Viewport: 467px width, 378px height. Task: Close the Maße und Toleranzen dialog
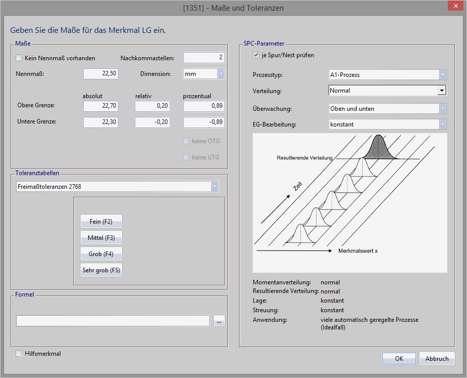454,6
